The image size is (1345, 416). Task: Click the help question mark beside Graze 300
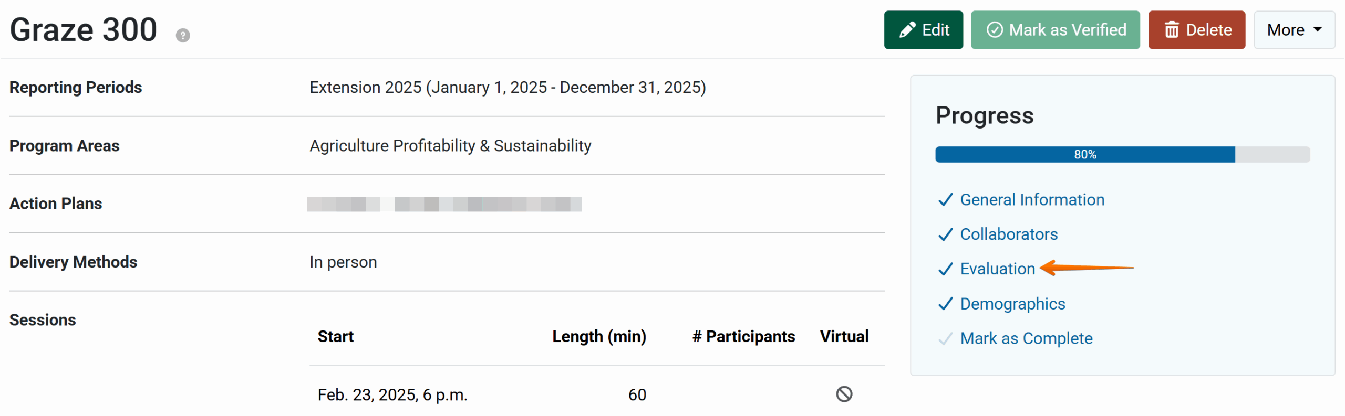[x=183, y=36]
